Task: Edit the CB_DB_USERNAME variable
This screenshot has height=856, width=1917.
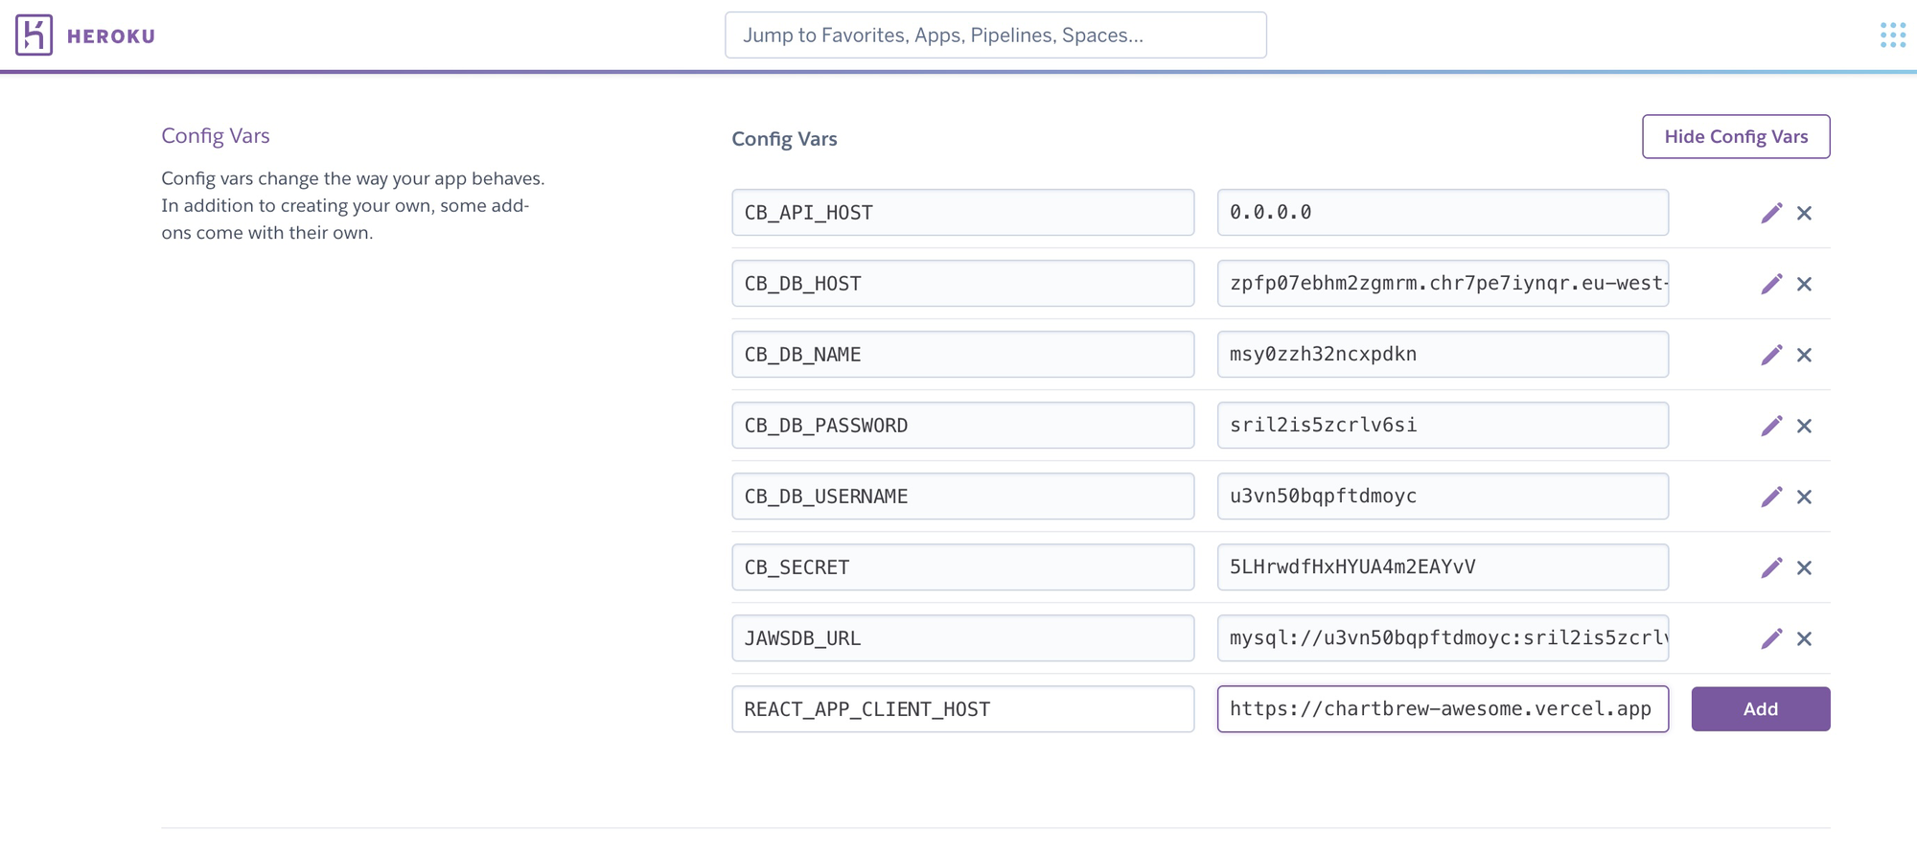Action: [1771, 497]
